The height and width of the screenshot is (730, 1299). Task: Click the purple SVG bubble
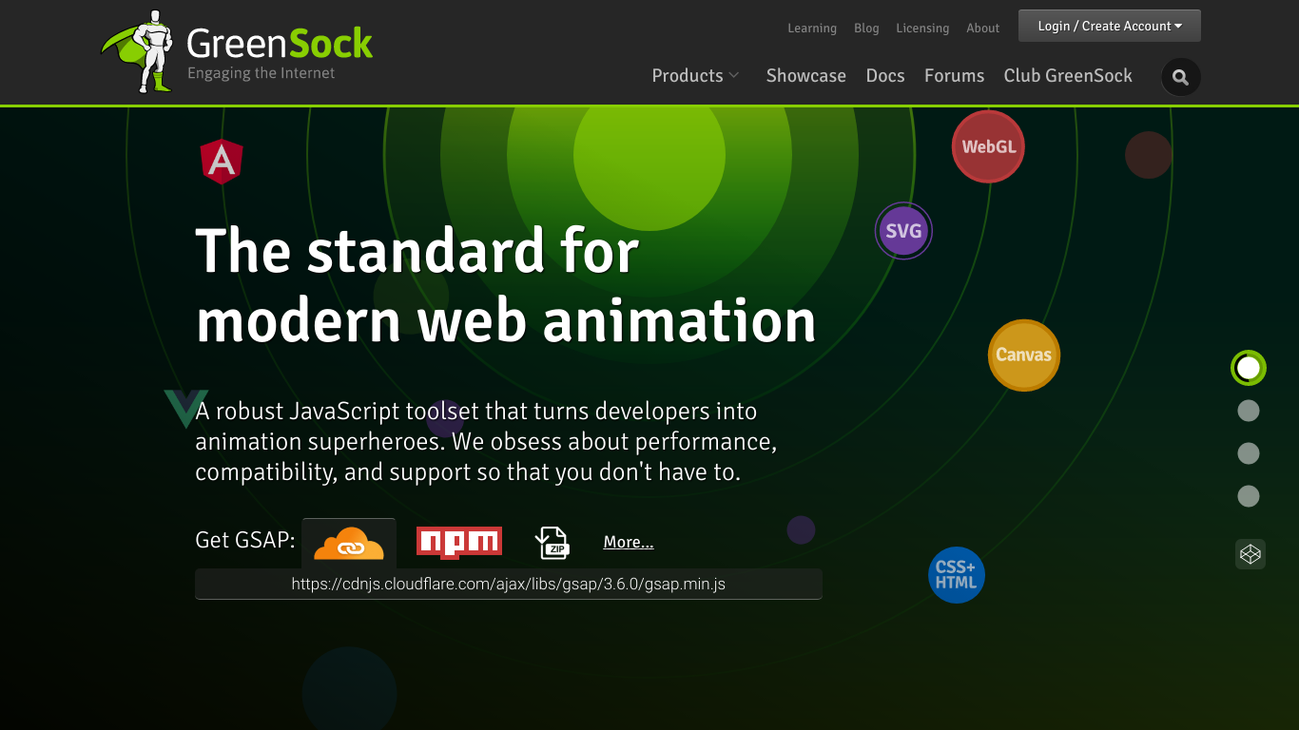(x=903, y=231)
